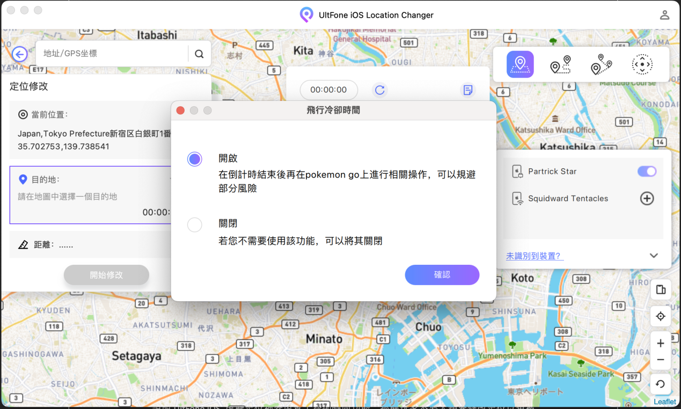Open the Leaflet attribution link

[665, 401]
